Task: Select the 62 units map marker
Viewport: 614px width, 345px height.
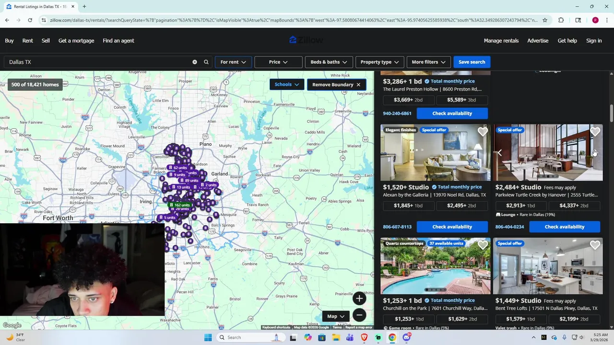Action: pyautogui.click(x=177, y=168)
